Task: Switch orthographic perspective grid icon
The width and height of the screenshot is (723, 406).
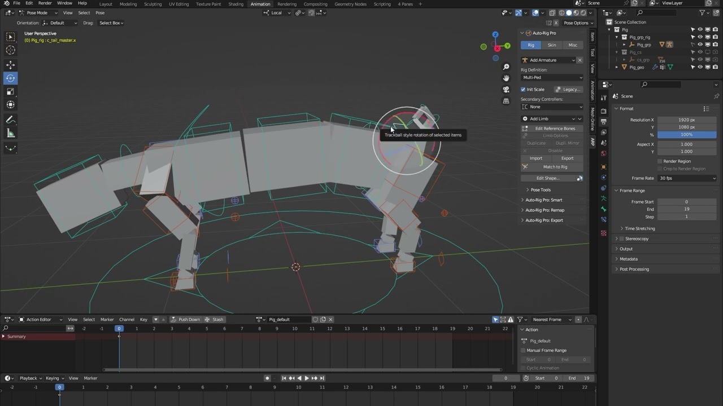Action: point(506,101)
